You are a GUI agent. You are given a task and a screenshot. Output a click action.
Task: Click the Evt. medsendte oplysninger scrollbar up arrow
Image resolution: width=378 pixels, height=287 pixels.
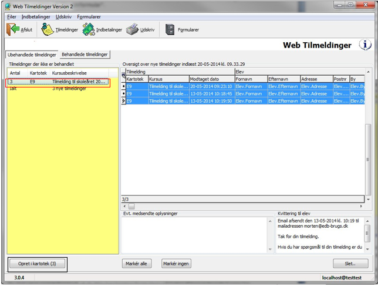click(270, 221)
